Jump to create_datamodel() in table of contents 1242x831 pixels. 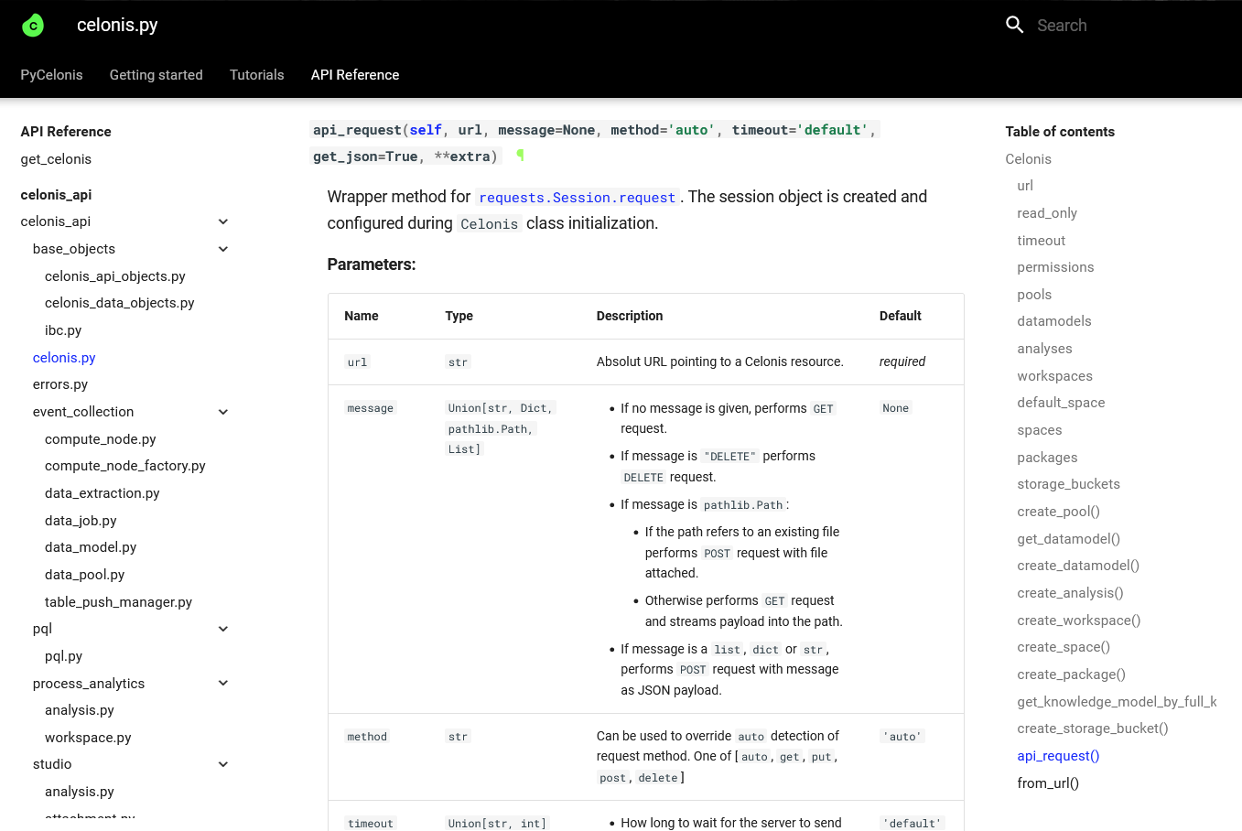click(x=1079, y=566)
